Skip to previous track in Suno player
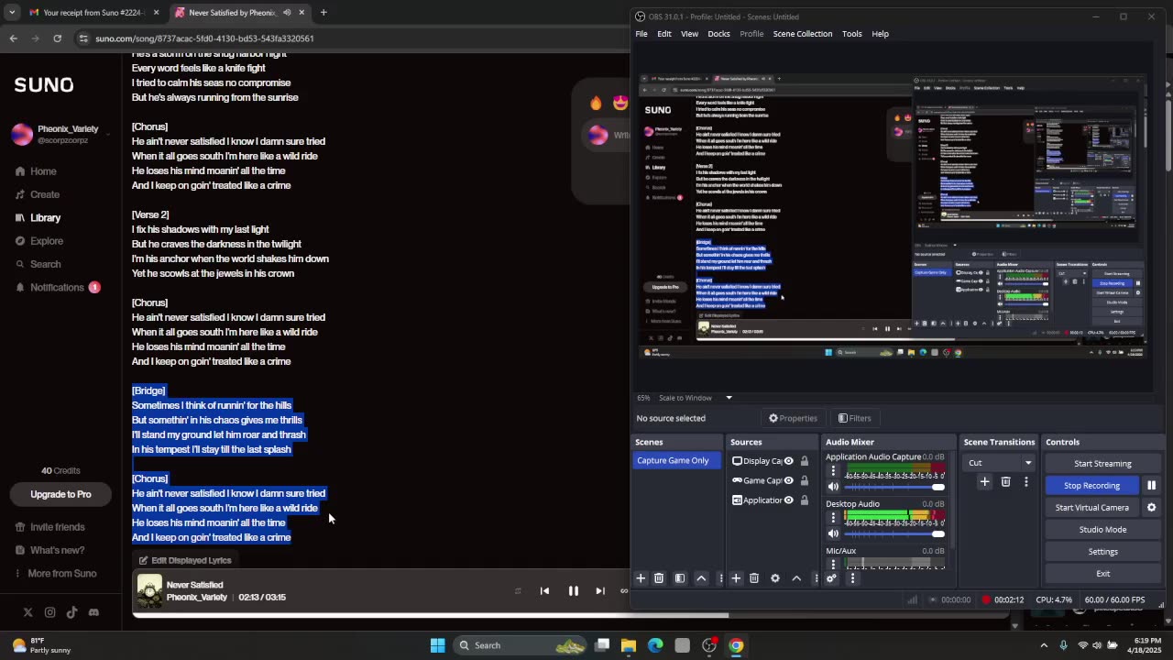 coord(544,591)
